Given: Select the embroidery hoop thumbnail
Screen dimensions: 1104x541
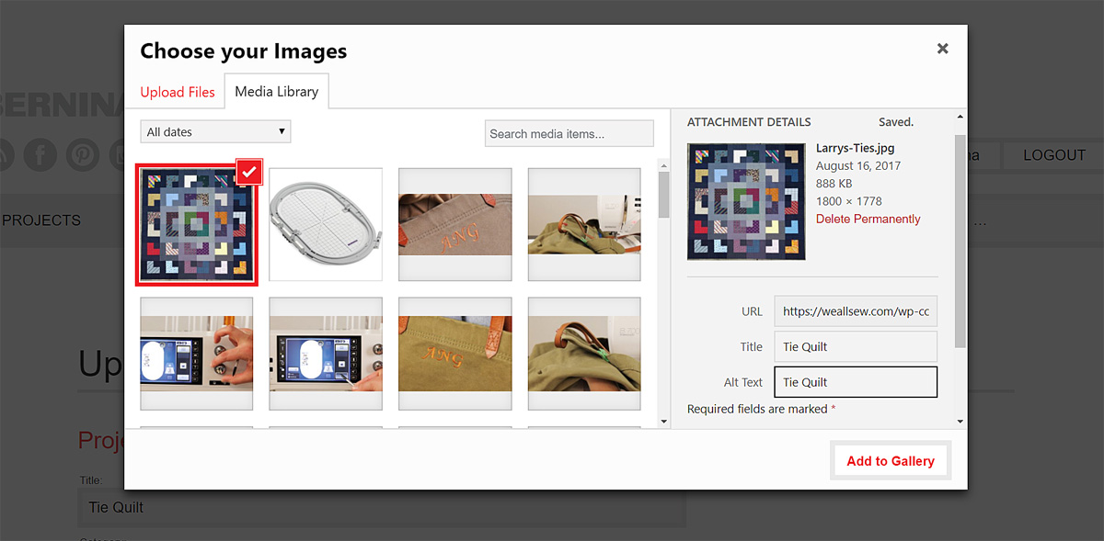Looking at the screenshot, I should [x=326, y=224].
